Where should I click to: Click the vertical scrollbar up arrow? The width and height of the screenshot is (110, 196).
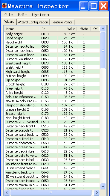coord(103,29)
